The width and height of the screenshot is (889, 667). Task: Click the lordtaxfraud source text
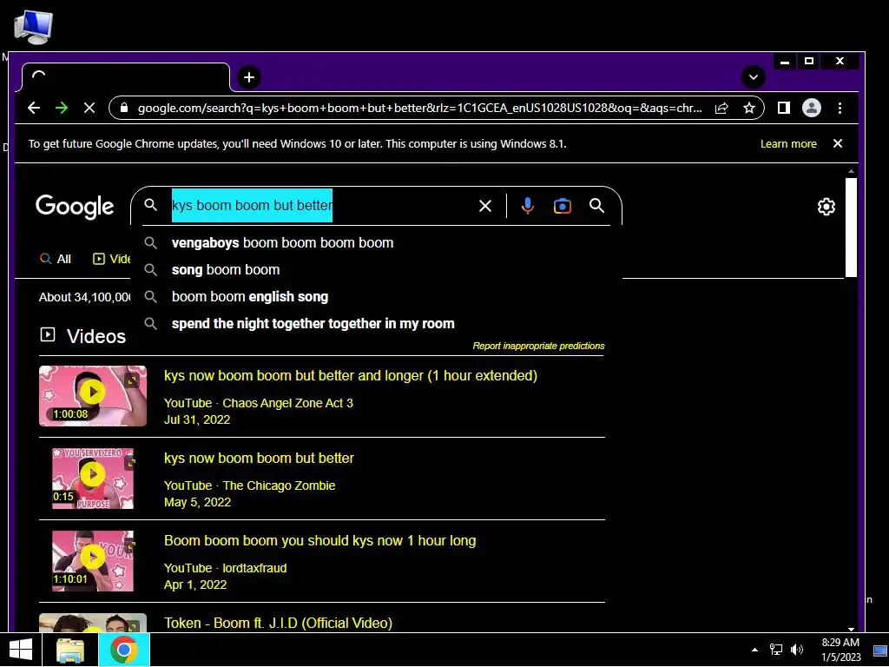(254, 568)
